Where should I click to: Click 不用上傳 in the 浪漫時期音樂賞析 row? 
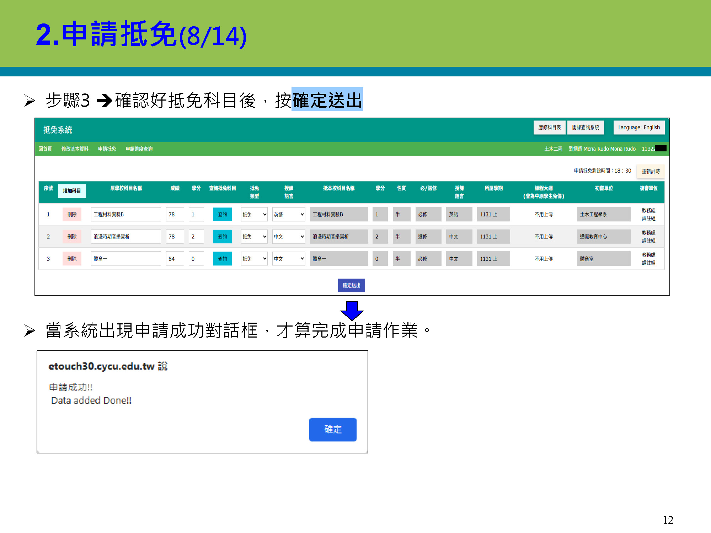(544, 237)
